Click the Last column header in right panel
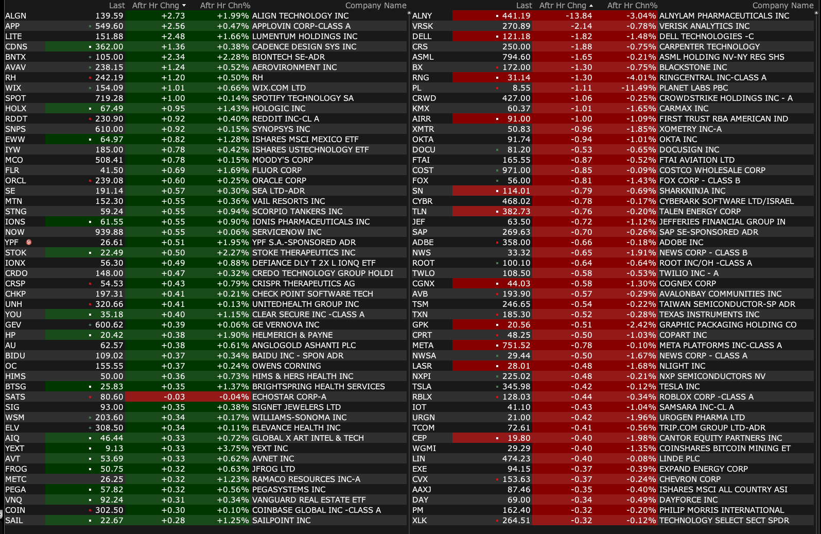 524,6
